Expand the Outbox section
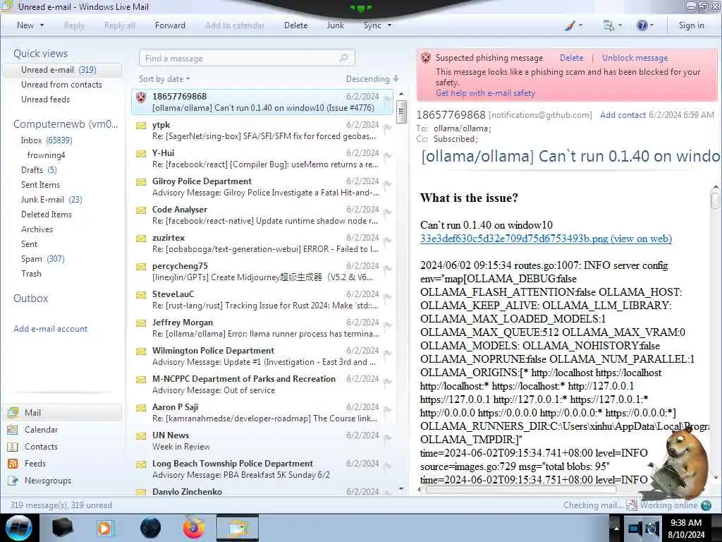Viewport: 722px width, 542px height. 30,299
